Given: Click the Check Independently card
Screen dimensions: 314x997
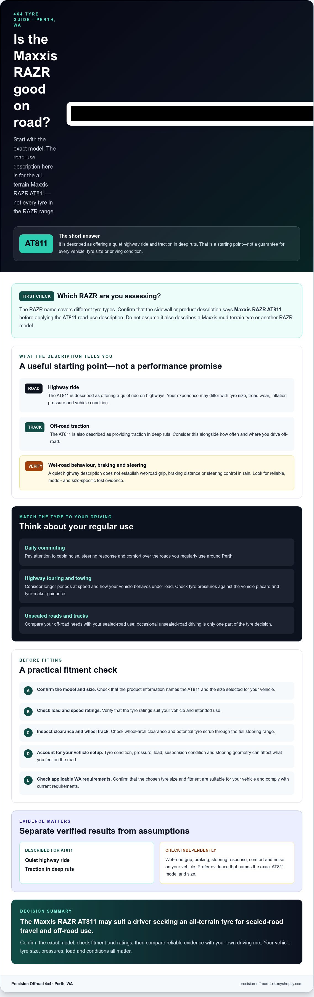Looking at the screenshot, I should (x=227, y=863).
